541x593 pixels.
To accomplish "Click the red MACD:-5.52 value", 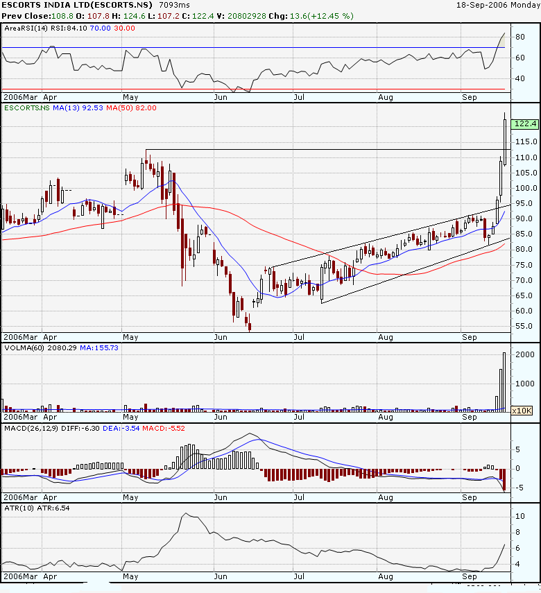I will [164, 428].
